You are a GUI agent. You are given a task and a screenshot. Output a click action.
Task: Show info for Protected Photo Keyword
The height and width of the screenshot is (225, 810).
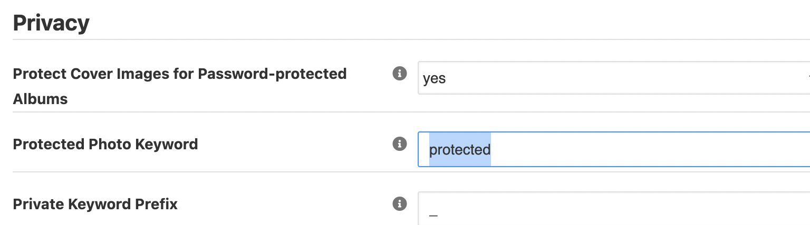tap(400, 144)
